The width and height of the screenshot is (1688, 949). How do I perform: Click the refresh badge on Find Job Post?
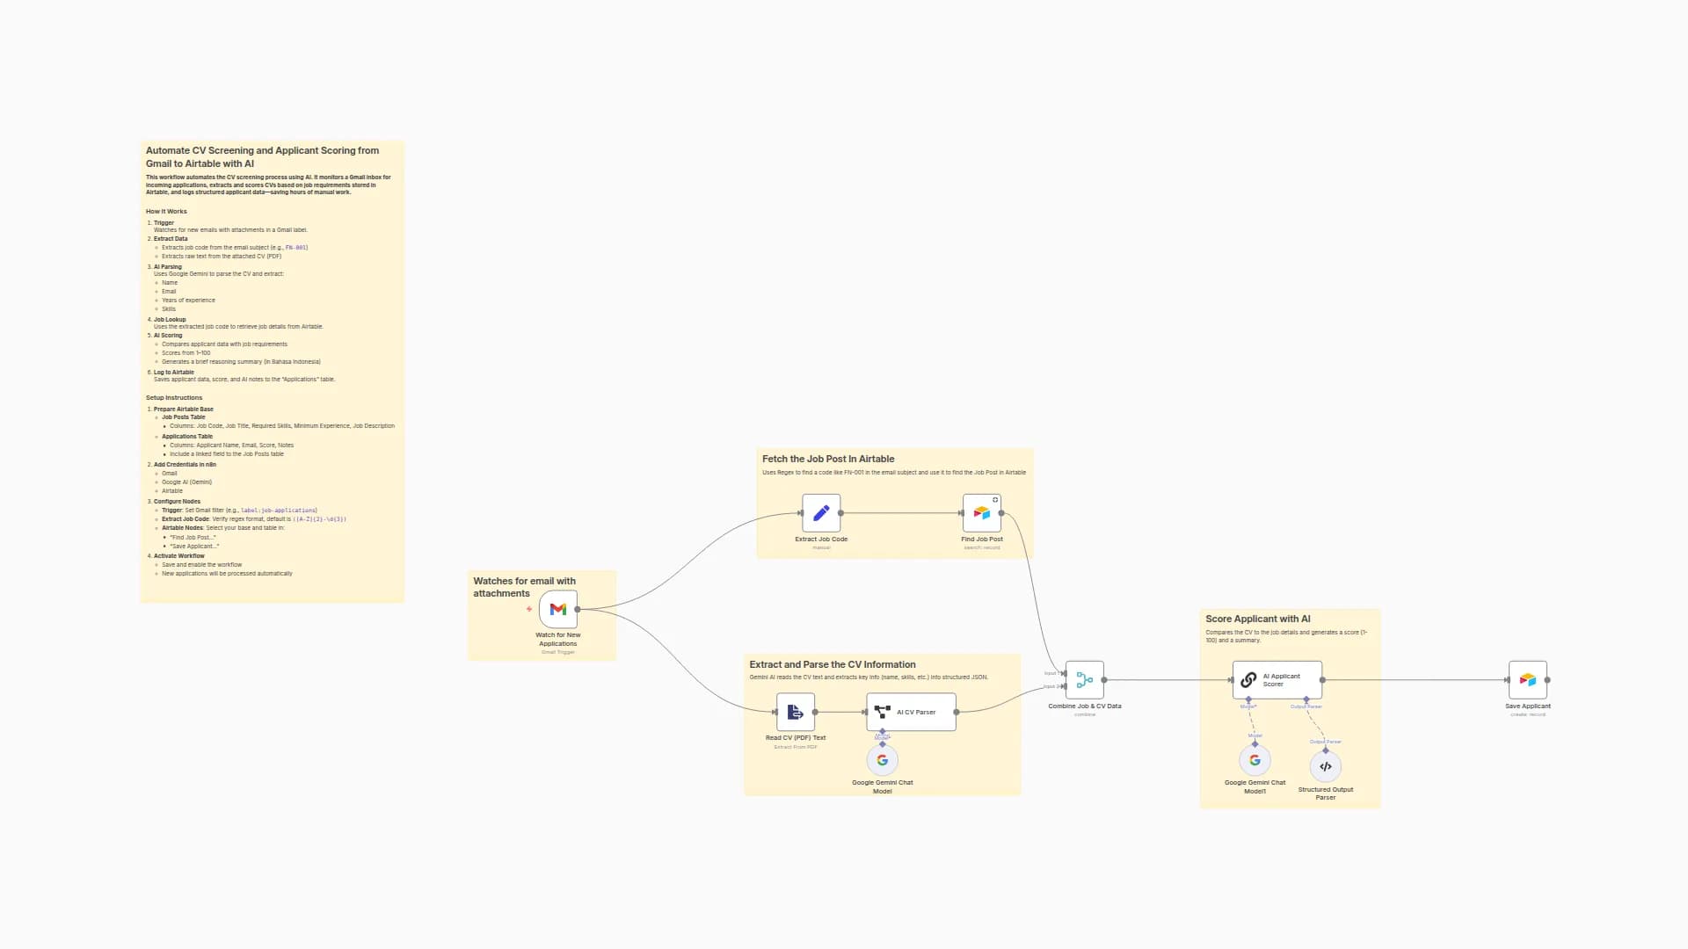995,500
